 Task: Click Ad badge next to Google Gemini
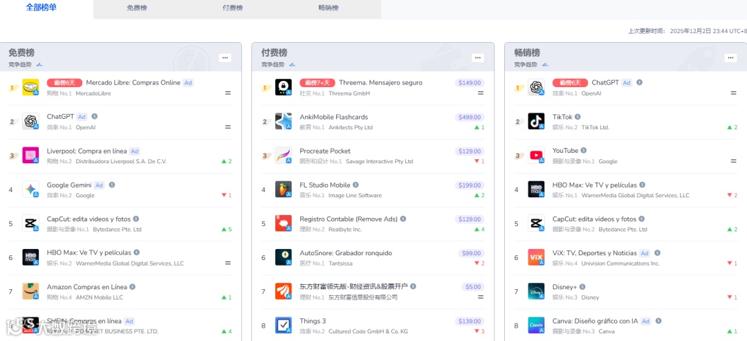click(99, 185)
